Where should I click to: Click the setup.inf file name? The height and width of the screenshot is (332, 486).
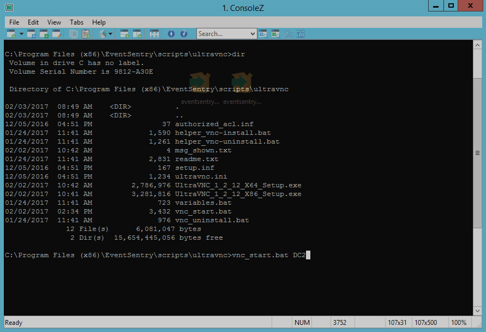pyautogui.click(x=194, y=168)
